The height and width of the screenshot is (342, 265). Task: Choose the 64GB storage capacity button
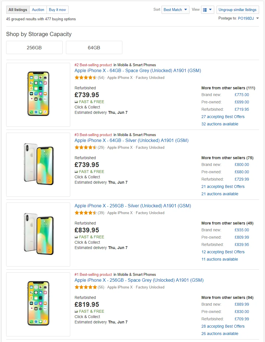click(x=94, y=48)
